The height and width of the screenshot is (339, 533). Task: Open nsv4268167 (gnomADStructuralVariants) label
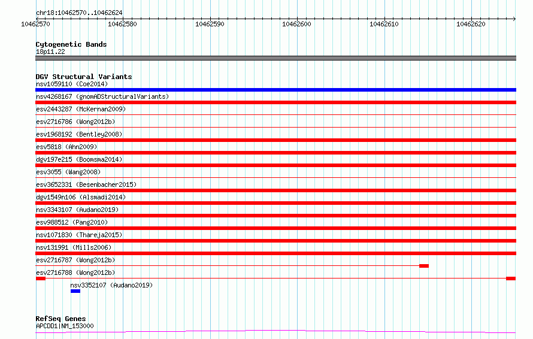102,96
